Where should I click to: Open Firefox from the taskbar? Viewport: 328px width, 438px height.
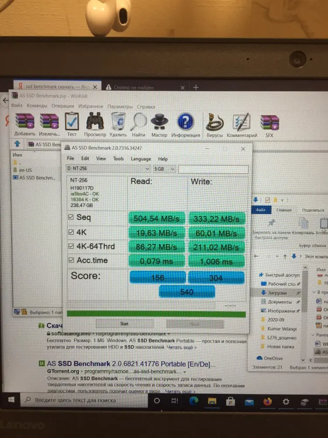point(267,402)
